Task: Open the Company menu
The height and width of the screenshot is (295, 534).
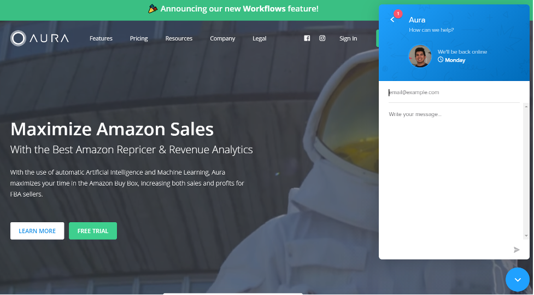Action: [222, 38]
